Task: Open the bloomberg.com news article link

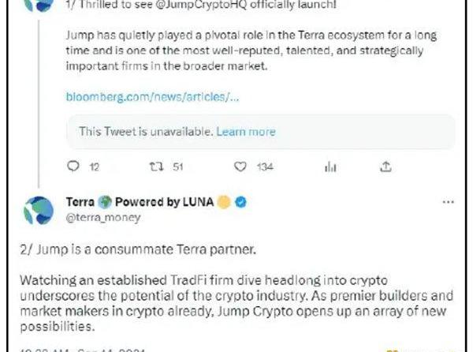Action: 152,98
